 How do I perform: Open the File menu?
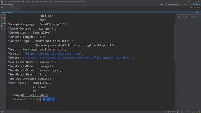coord(6,2)
